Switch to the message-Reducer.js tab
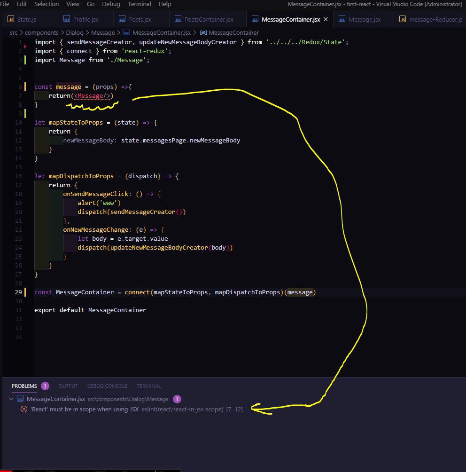The image size is (466, 472). click(x=435, y=19)
